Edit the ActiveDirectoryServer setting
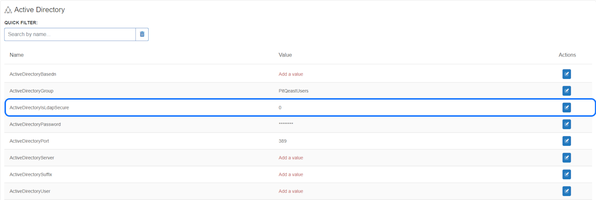This screenshot has height=200, width=596. 567,158
